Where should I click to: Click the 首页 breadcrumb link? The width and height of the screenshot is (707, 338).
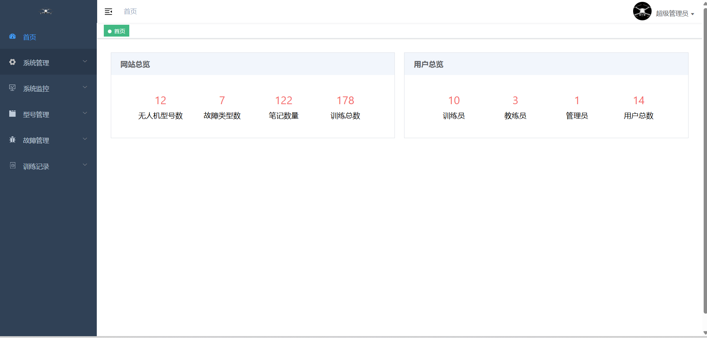click(x=130, y=11)
